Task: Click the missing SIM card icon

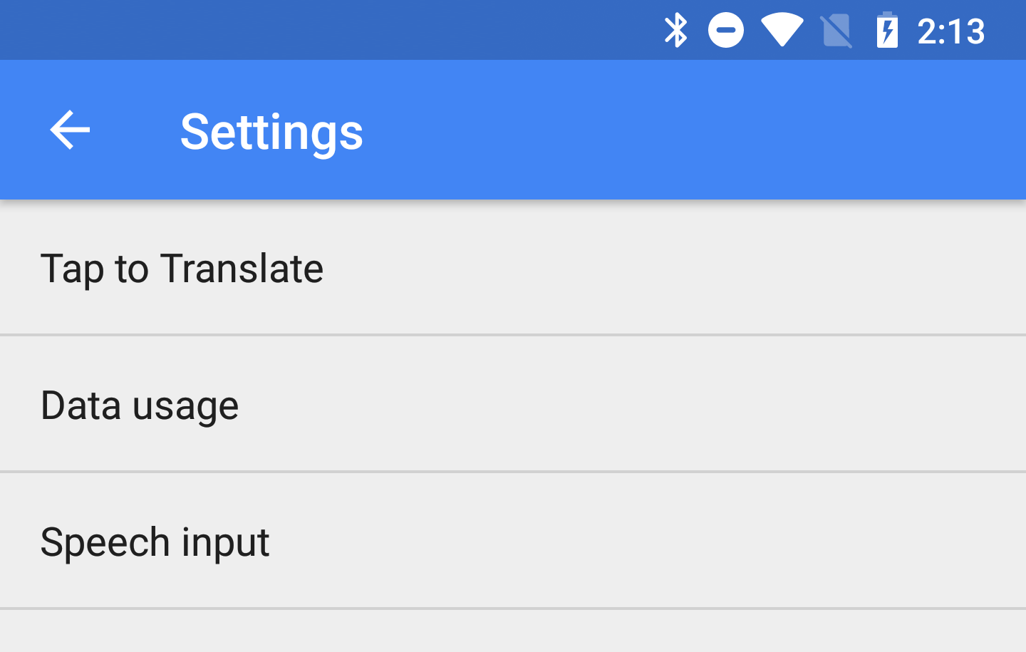Action: pos(835,29)
